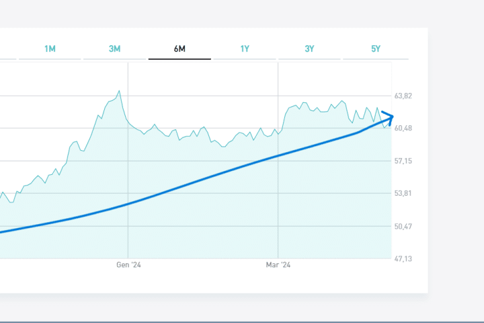Select the 1M time range tab
The image size is (484, 323).
click(x=50, y=49)
